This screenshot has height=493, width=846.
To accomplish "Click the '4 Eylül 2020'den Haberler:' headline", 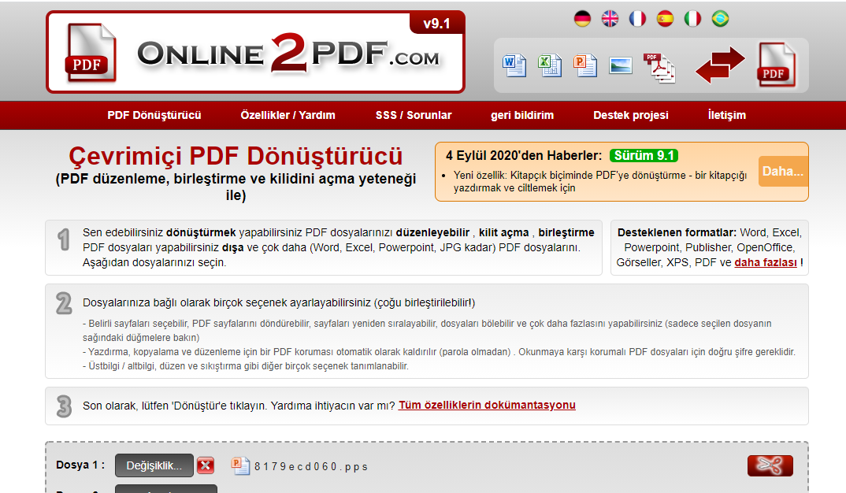I will [x=523, y=156].
